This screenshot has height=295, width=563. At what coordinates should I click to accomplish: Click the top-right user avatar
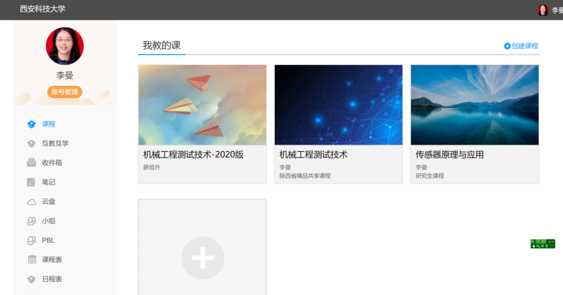(x=543, y=10)
